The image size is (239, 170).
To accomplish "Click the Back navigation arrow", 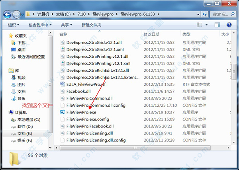I will [x=7, y=15].
